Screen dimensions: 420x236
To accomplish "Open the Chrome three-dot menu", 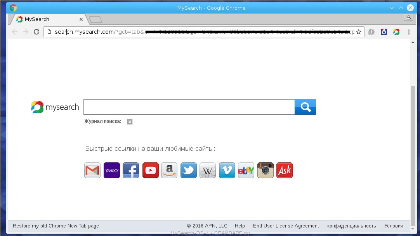I will pyautogui.click(x=409, y=32).
